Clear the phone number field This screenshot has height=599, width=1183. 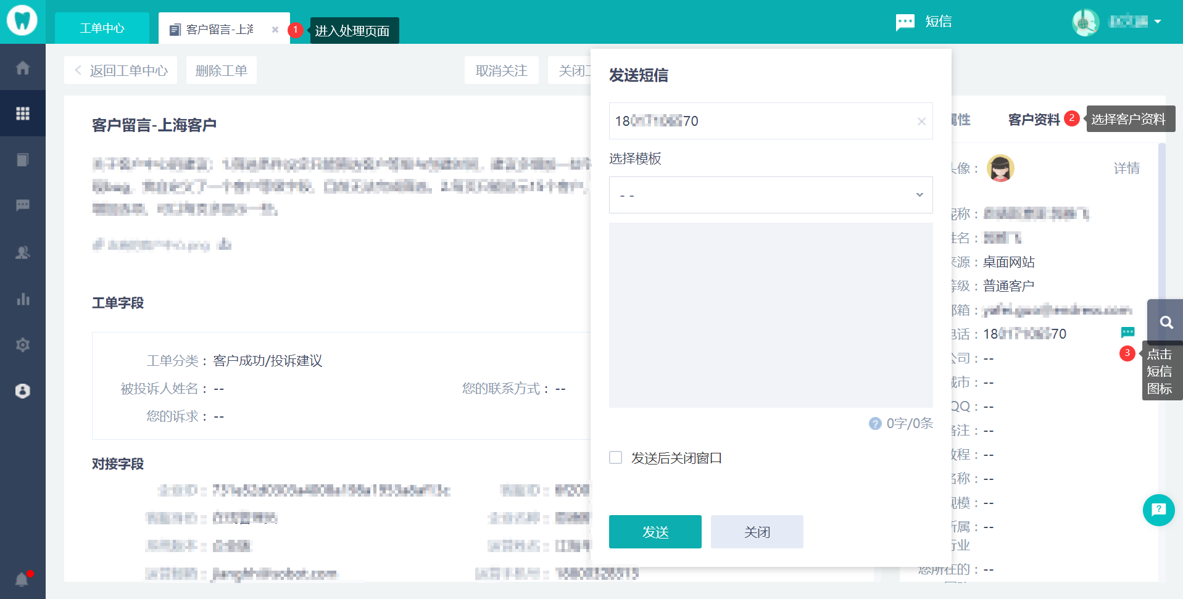921,122
